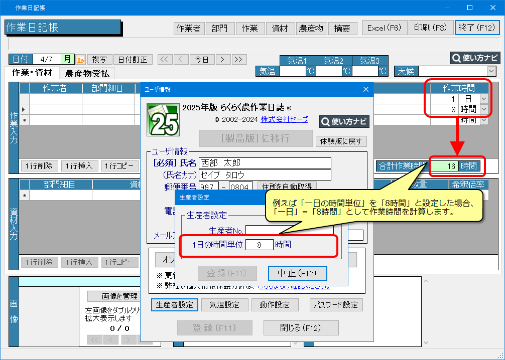Click the 1日の時間単位 input field
Image resolution: width=505 pixels, height=360 pixels.
click(259, 245)
